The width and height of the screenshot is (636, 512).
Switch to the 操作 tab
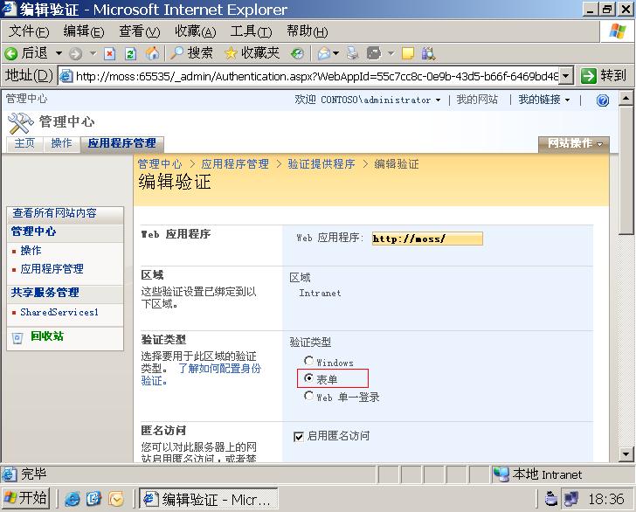[61, 143]
